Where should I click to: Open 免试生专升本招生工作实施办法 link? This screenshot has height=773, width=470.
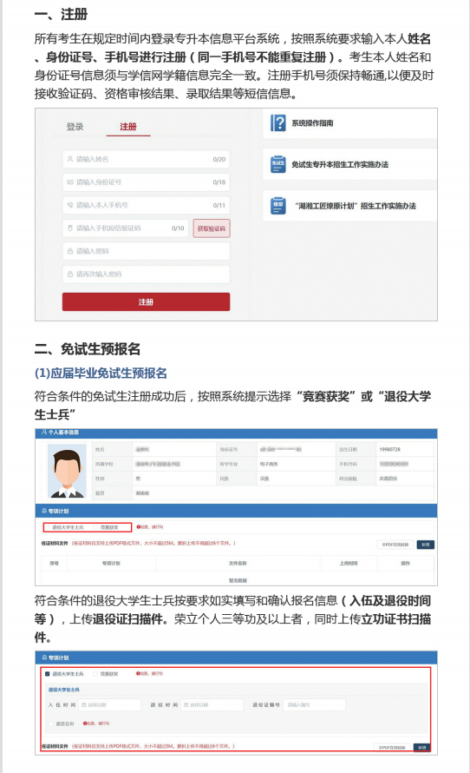click(340, 165)
